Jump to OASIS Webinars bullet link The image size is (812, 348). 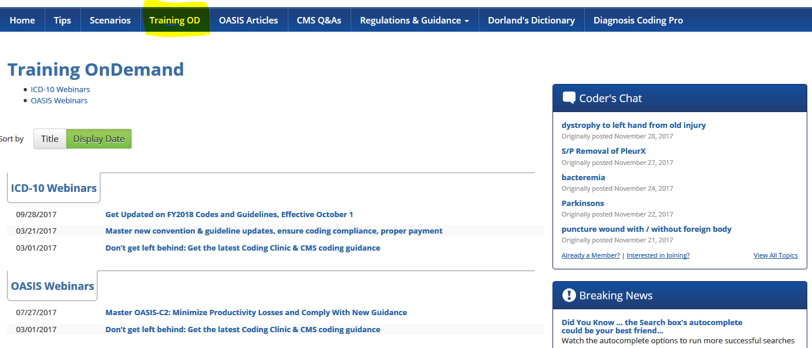(59, 100)
